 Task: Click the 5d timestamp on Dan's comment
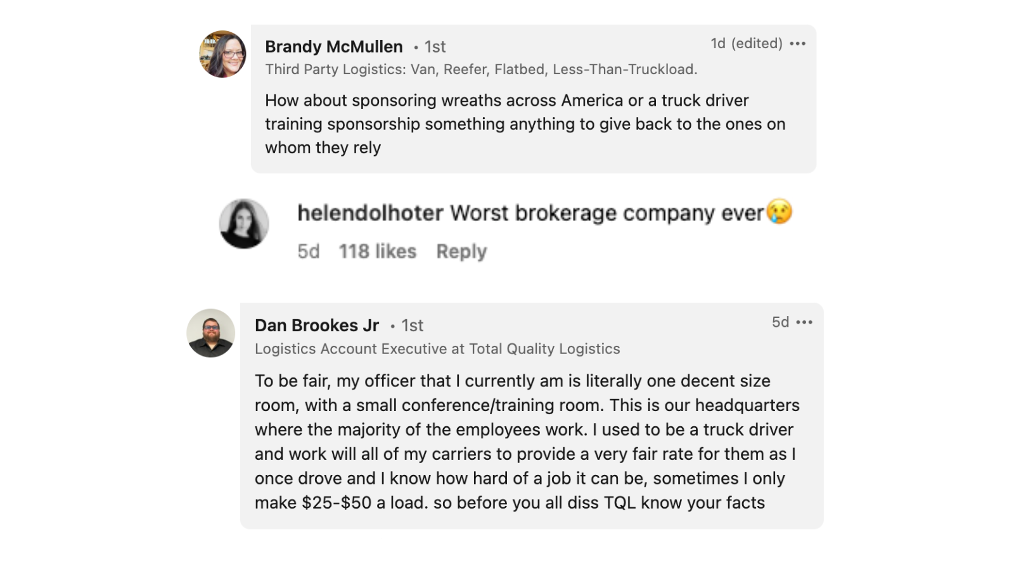pos(780,322)
